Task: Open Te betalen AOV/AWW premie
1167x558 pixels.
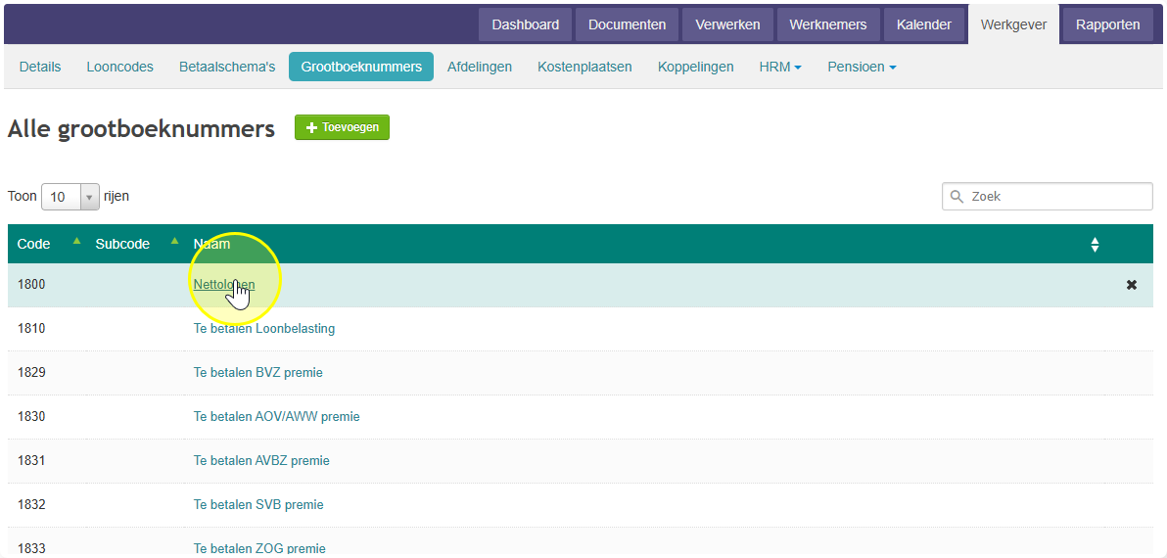Action: [x=277, y=417]
